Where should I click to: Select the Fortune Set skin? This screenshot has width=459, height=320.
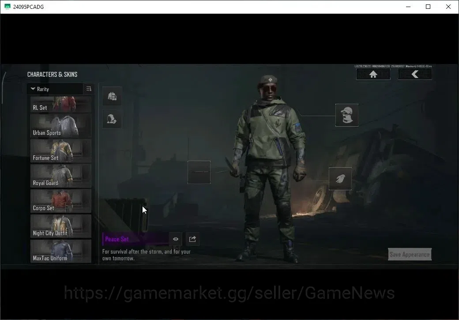(x=61, y=151)
